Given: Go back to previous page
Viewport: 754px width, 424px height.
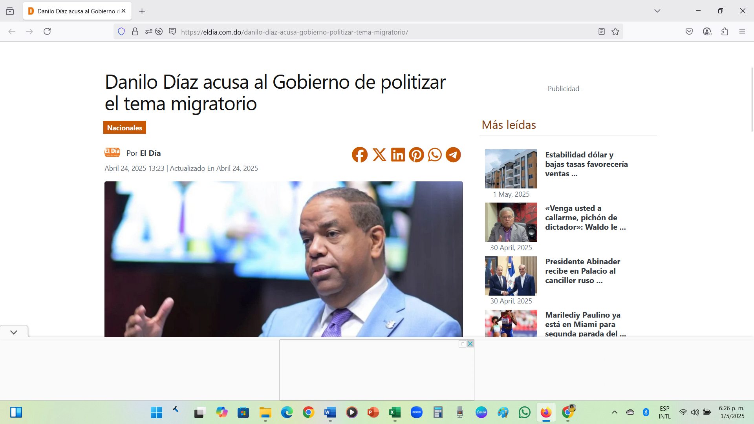Looking at the screenshot, I should coord(12,31).
